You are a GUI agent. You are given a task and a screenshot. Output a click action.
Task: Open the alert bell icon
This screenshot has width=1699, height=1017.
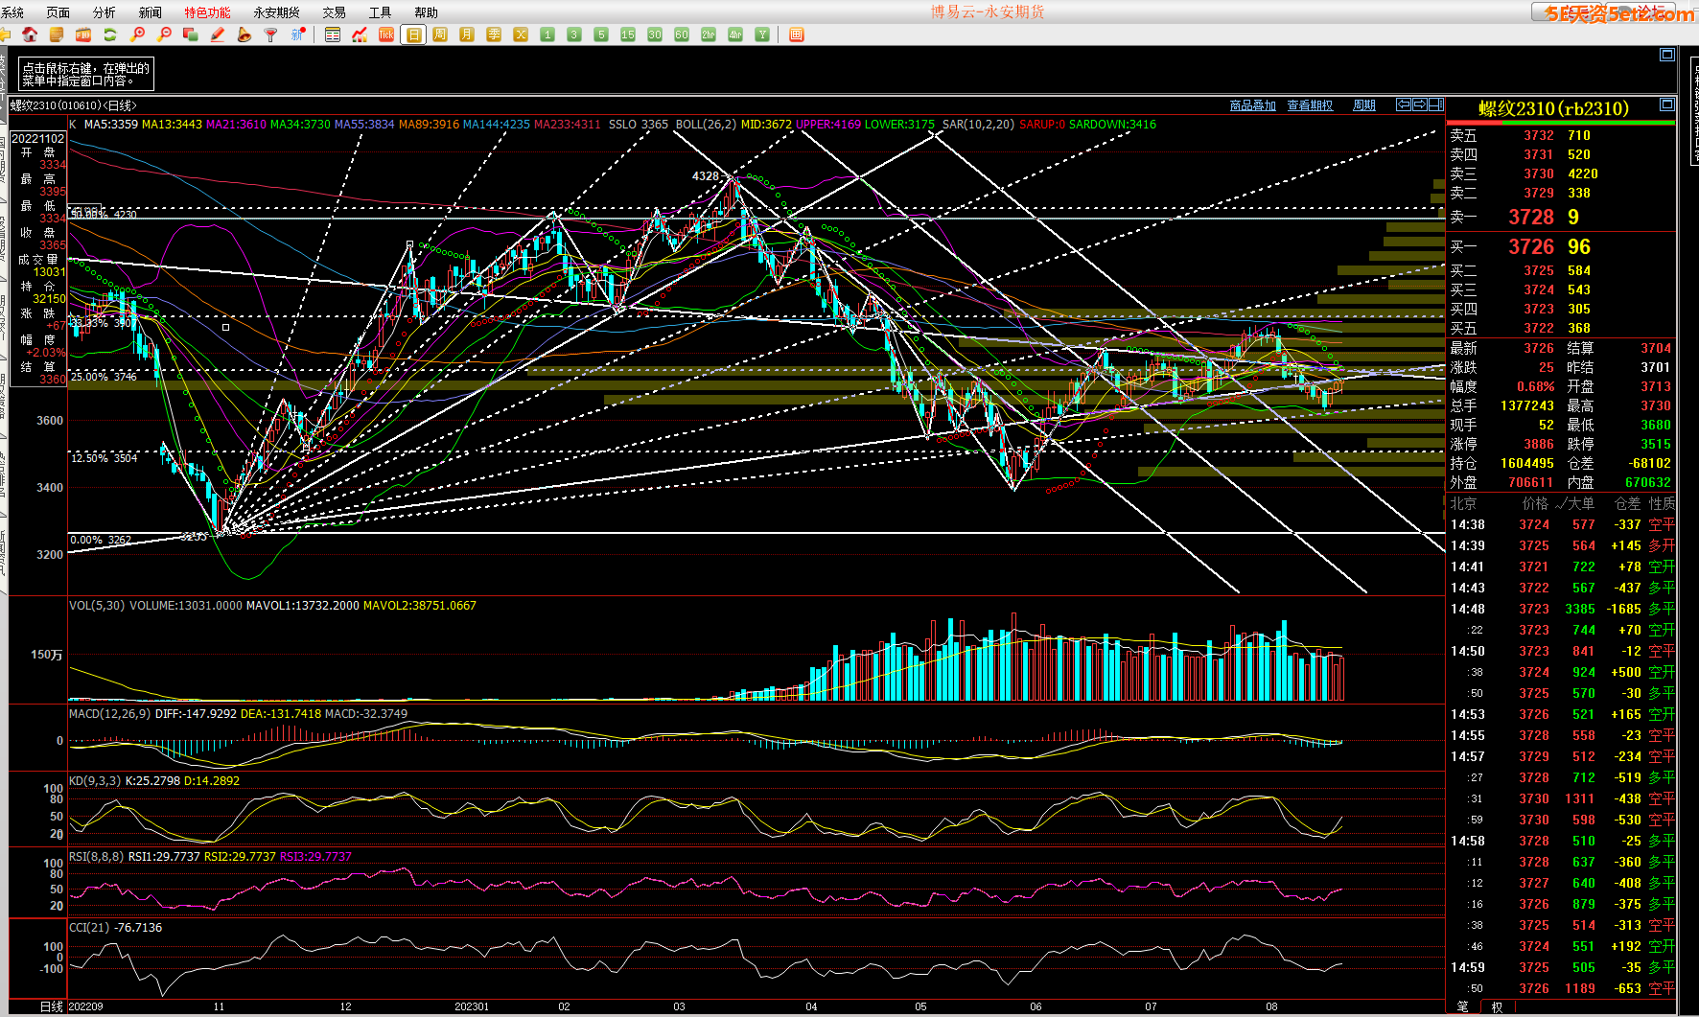pos(244,35)
